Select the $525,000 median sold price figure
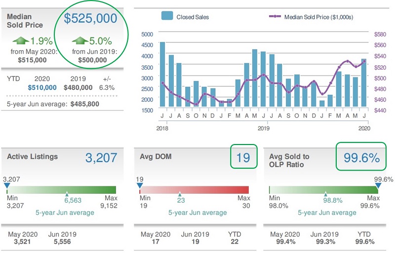Viewport: 395px width, 253px height. 91,19
